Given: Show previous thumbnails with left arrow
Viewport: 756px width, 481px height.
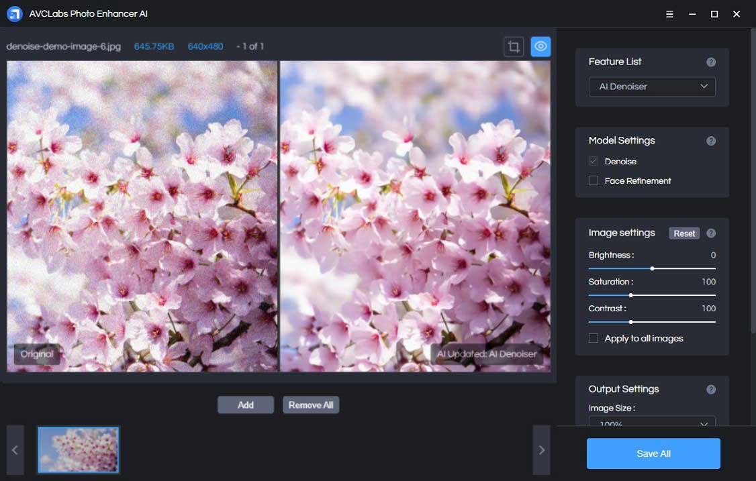Looking at the screenshot, I should (15, 450).
